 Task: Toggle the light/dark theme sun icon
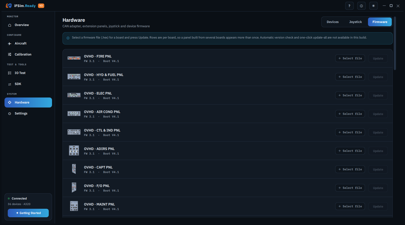[x=373, y=6]
